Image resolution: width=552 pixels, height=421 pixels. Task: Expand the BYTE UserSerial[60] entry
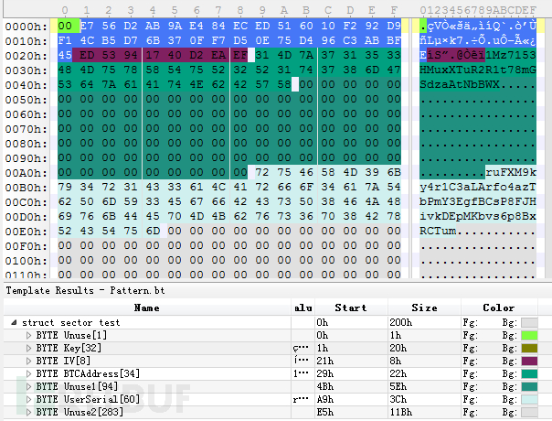pos(29,399)
